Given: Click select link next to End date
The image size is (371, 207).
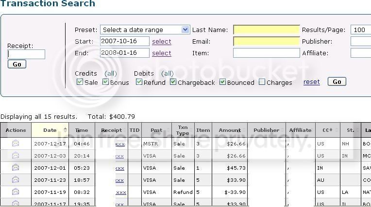Looking at the screenshot, I should tap(162, 53).
